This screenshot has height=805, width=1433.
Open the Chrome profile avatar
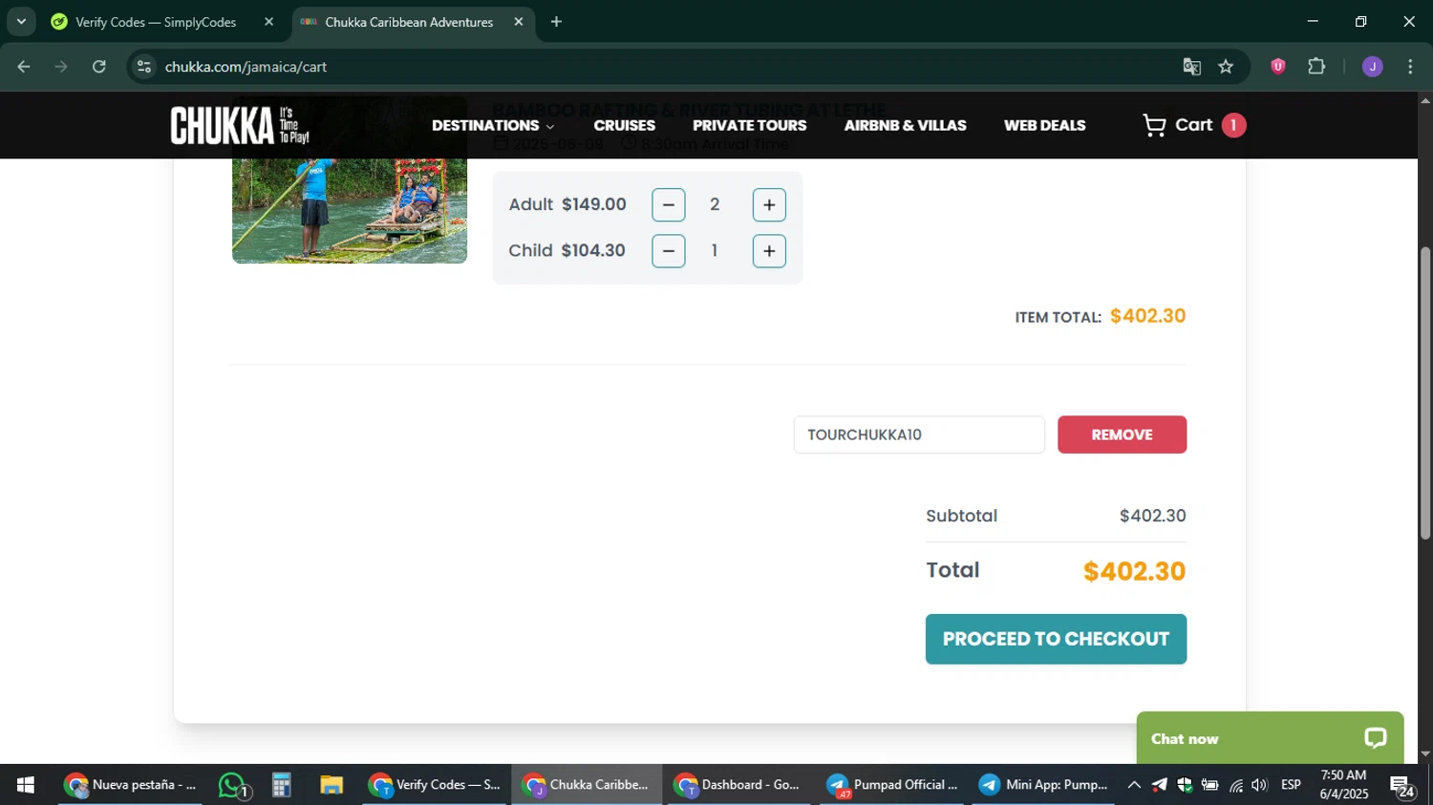tap(1372, 66)
